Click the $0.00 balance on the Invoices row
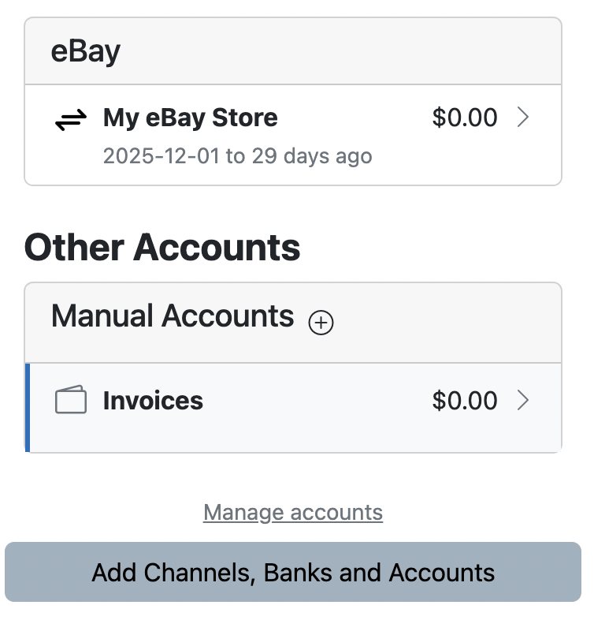 [x=465, y=400]
